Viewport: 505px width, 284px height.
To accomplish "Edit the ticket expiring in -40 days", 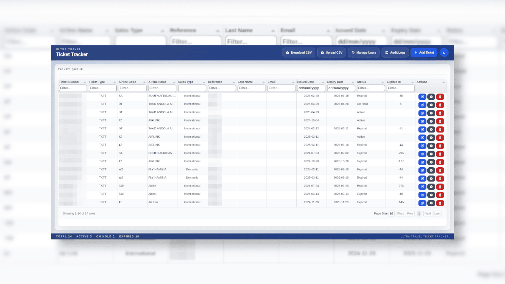I will coord(422,195).
